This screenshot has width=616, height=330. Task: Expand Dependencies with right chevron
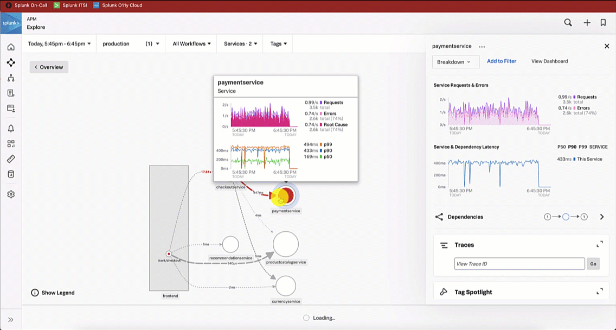tap(601, 217)
